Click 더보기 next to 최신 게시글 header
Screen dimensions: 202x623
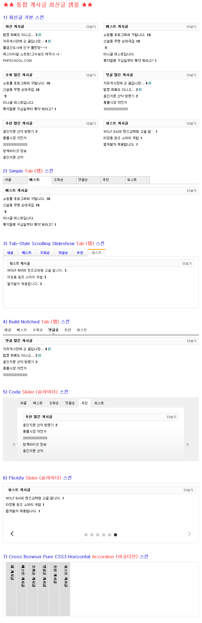point(91,27)
